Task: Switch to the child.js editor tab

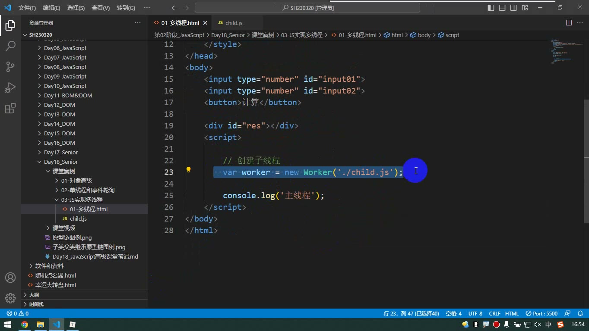Action: point(233,23)
